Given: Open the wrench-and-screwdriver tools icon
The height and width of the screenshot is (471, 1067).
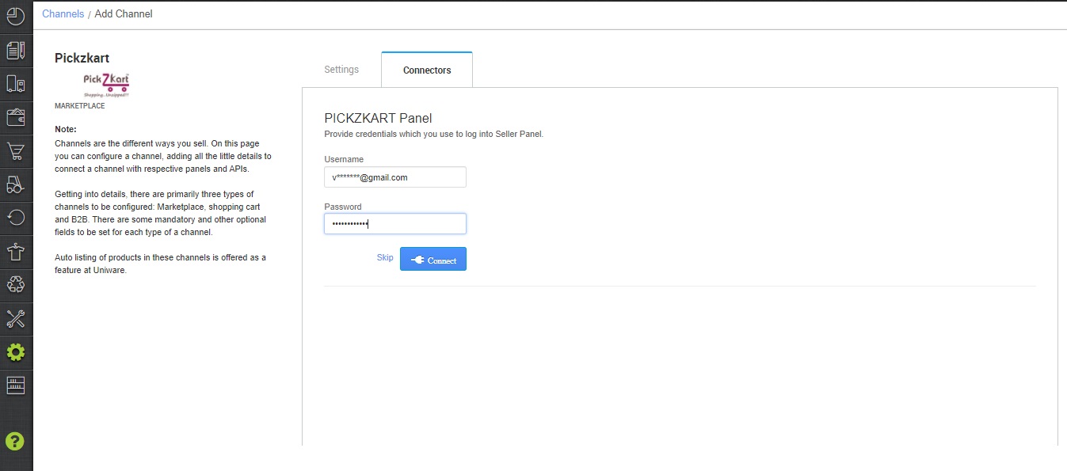Looking at the screenshot, I should coord(16,319).
